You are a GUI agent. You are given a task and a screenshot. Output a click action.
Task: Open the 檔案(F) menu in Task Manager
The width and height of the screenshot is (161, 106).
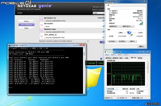click(x=107, y=55)
